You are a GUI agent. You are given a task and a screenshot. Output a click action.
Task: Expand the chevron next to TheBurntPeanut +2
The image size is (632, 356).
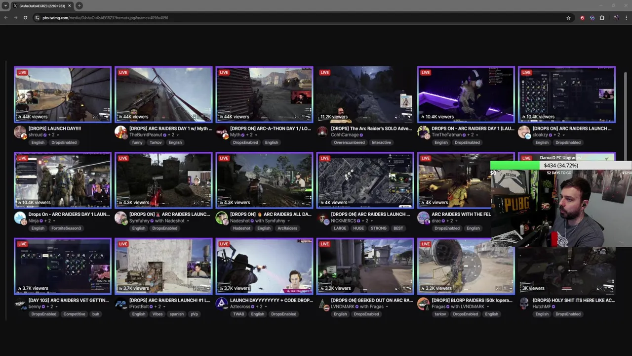178,135
